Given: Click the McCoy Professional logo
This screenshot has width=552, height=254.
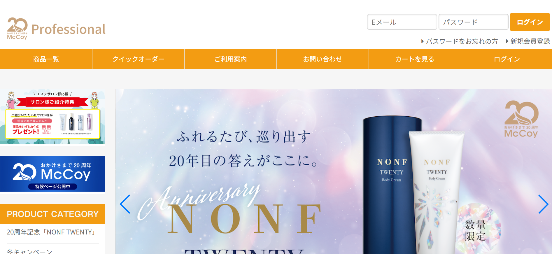Looking at the screenshot, I should (56, 29).
